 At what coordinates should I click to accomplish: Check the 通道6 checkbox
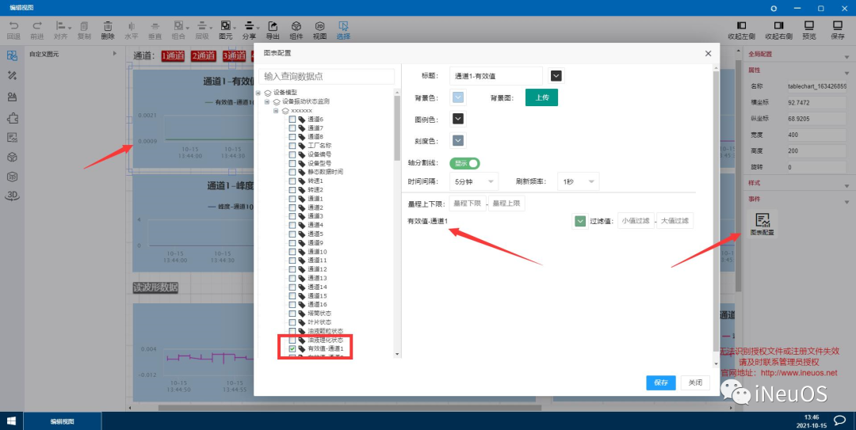click(292, 120)
